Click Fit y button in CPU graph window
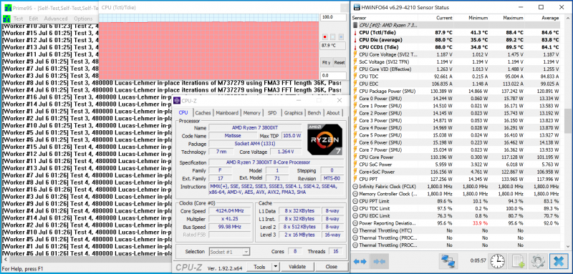This screenshot has height=274, width=573. (326, 62)
